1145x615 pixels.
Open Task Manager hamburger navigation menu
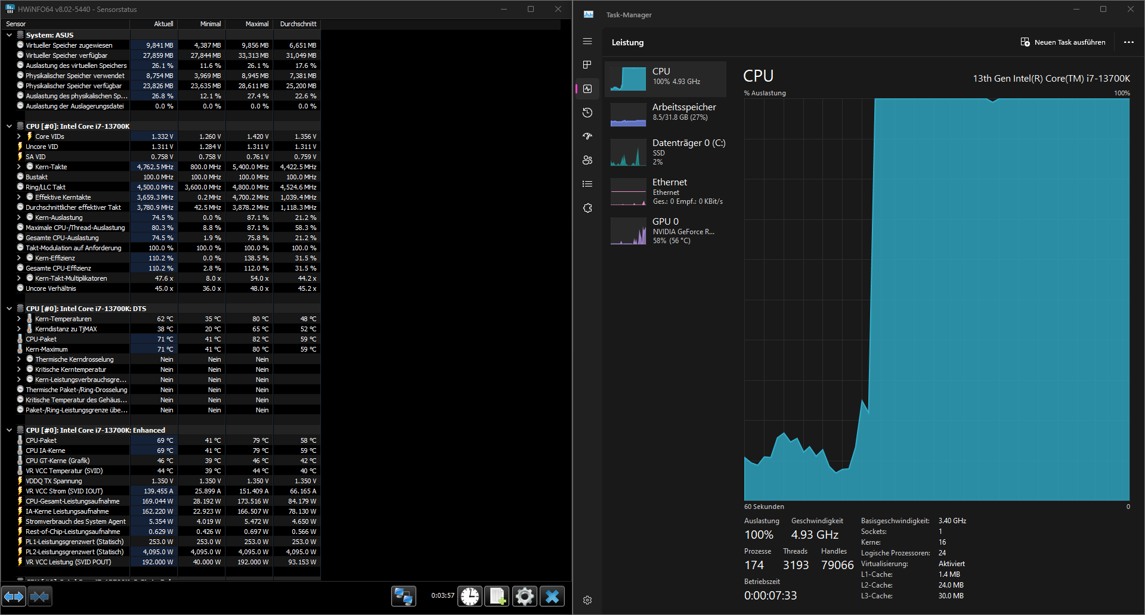click(x=587, y=42)
